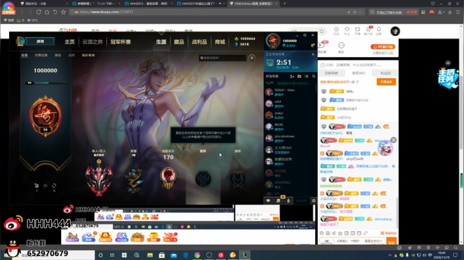Select friend plzcalmdown in list

[x=290, y=138]
